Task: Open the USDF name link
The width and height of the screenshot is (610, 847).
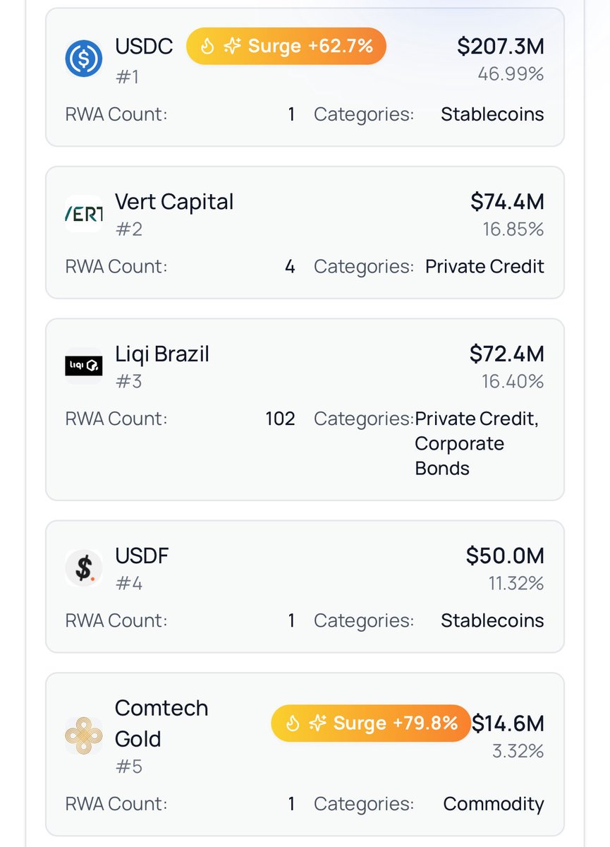Action: pyautogui.click(x=142, y=555)
